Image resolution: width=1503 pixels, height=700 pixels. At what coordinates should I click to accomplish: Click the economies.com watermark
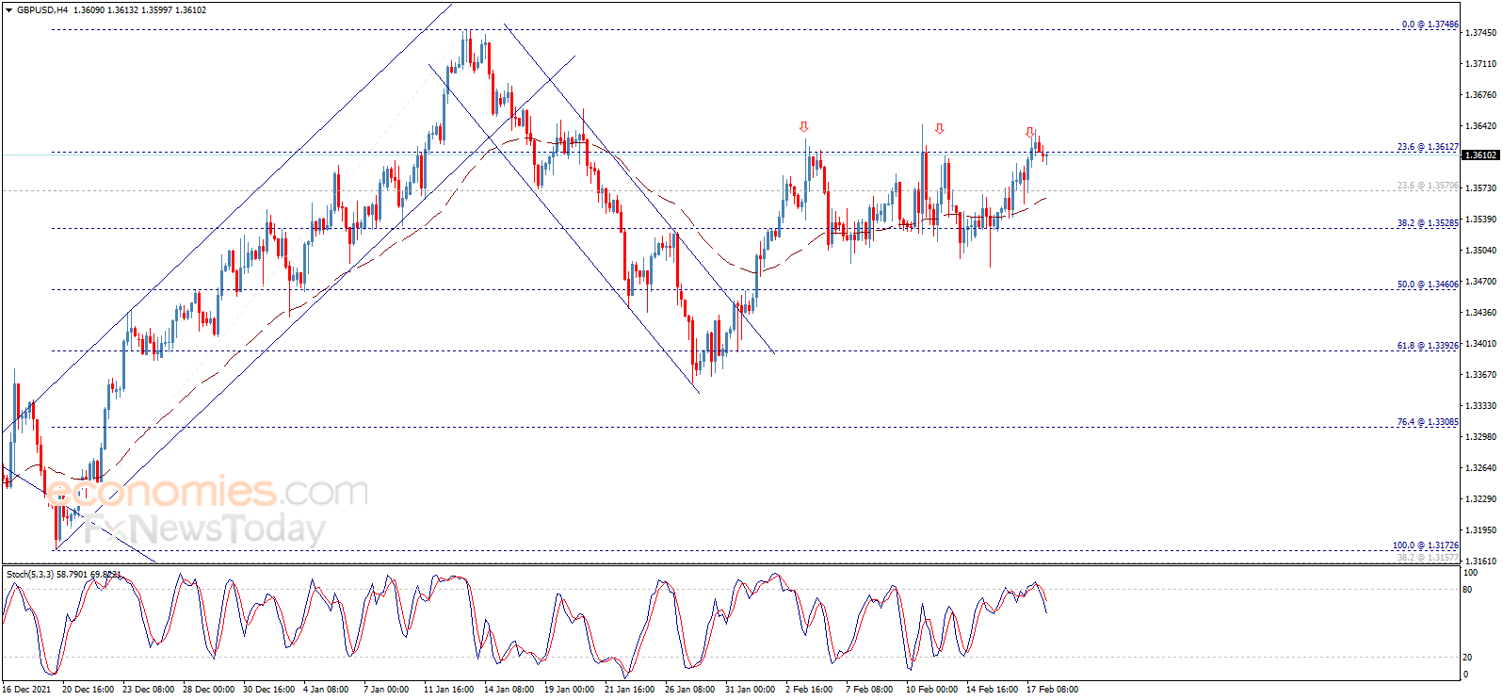[209, 492]
